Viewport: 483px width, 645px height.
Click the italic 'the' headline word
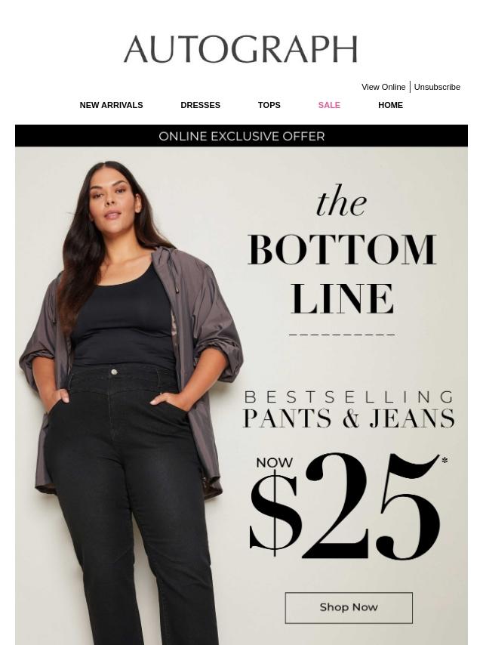[341, 201]
